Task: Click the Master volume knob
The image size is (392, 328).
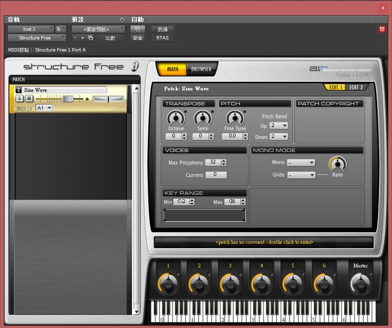Action: [x=361, y=283]
